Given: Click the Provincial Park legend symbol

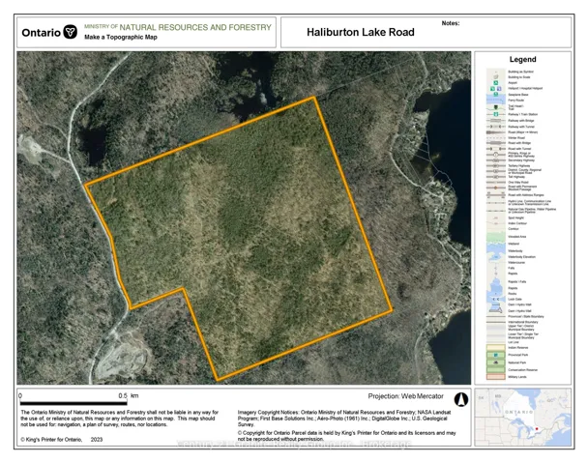Looking at the screenshot, I should click(x=493, y=355).
